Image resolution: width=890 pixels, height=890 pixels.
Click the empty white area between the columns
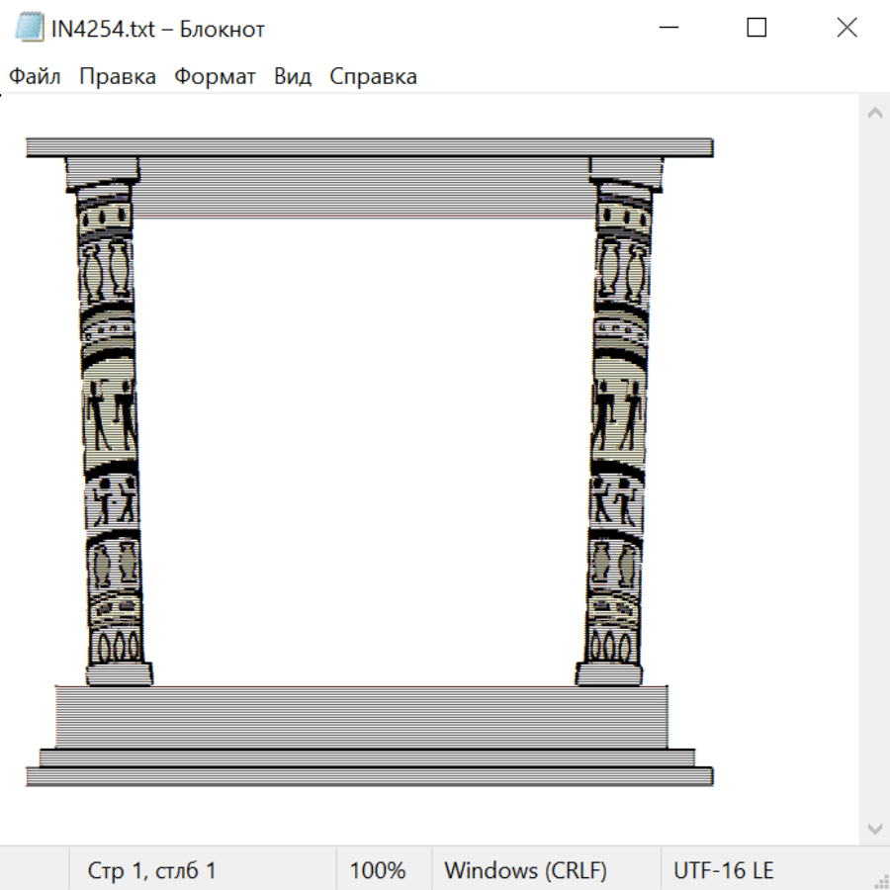[x=364, y=445]
